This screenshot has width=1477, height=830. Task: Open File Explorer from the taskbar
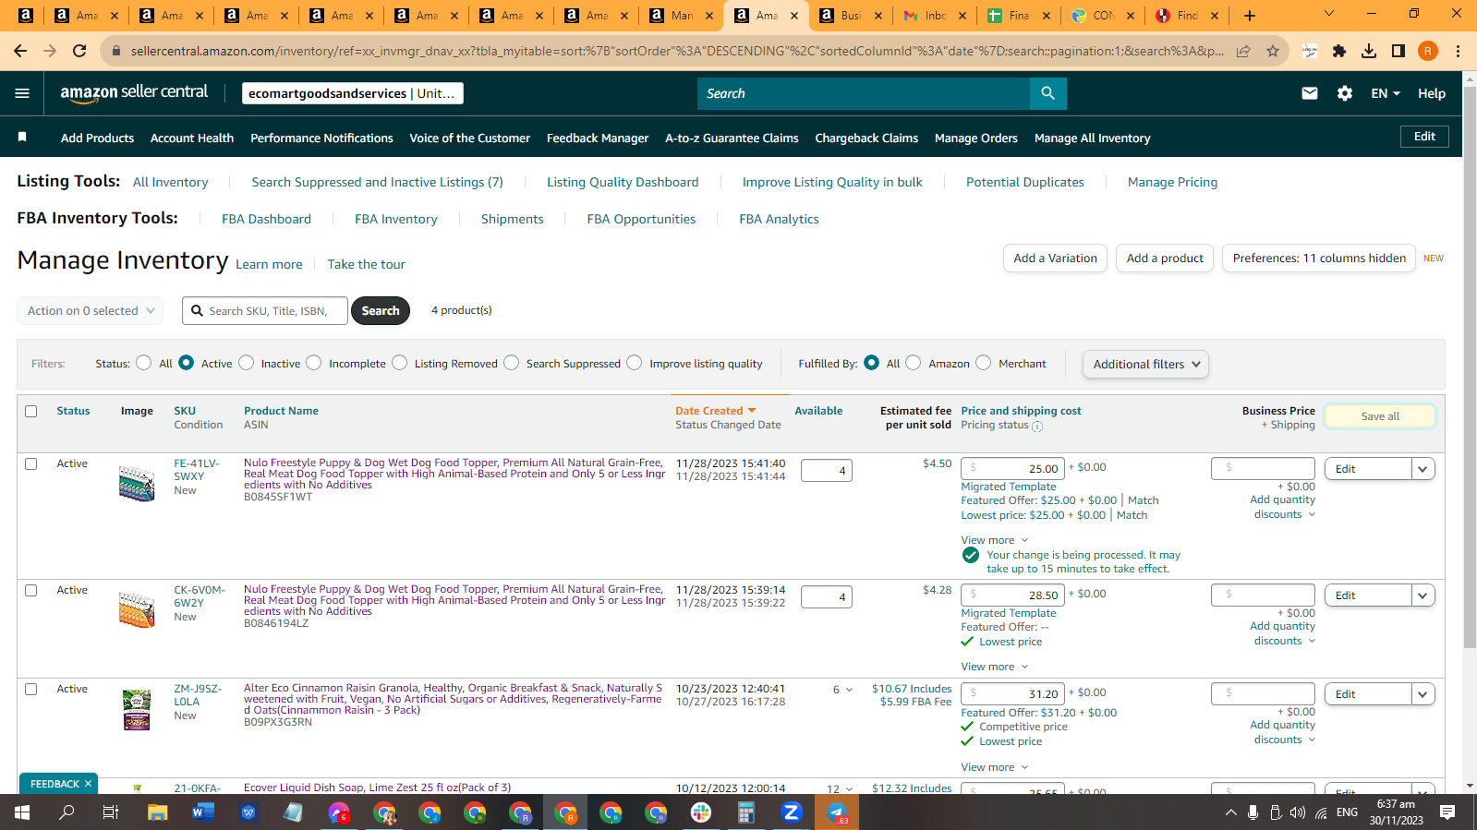157,812
